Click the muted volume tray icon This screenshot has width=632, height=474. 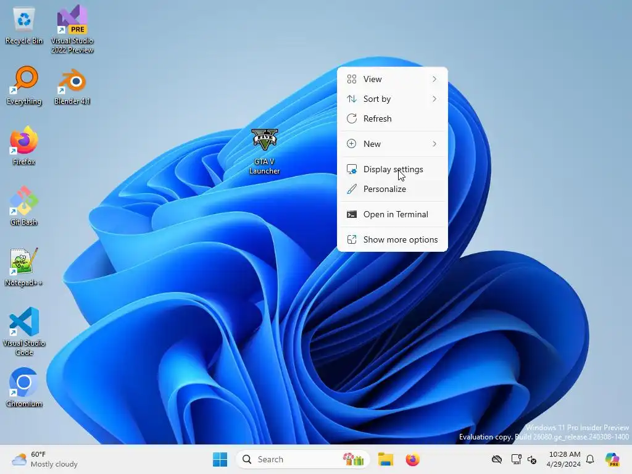click(532, 459)
